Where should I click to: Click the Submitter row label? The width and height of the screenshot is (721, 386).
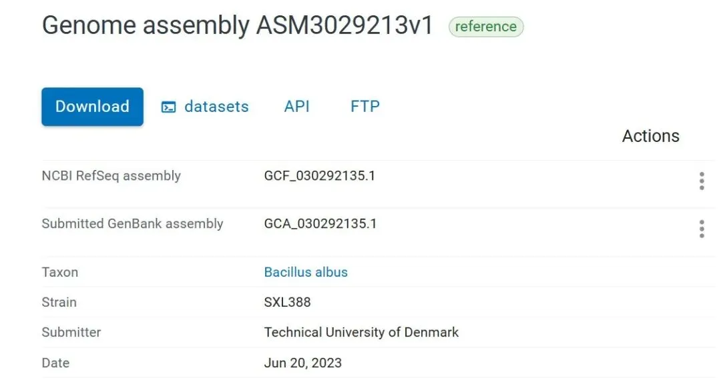(x=71, y=332)
